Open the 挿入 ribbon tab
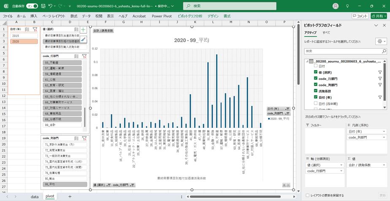This screenshot has height=201, width=390. coord(34,16)
